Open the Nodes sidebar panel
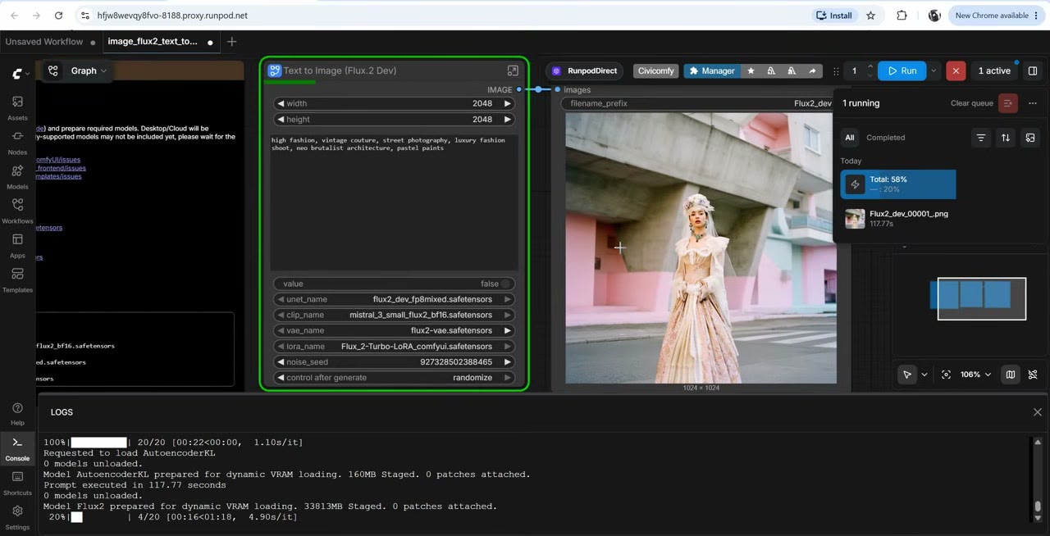1050x536 pixels. [x=17, y=142]
